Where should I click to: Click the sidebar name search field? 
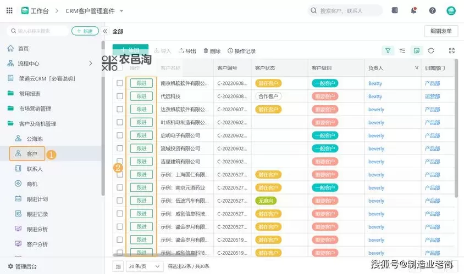click(38, 31)
